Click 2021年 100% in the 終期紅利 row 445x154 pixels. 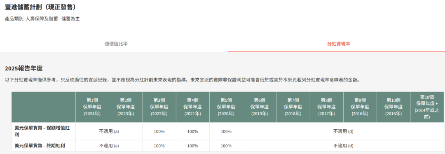click(193, 146)
